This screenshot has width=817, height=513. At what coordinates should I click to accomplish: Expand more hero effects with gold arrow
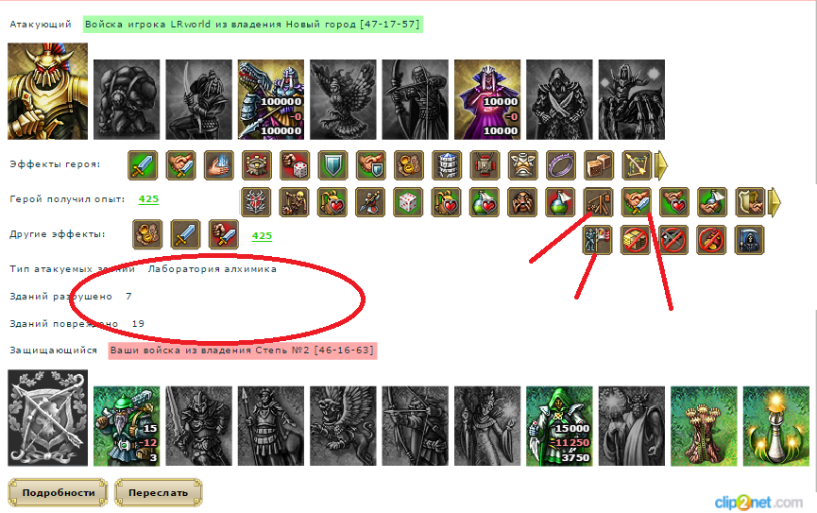661,165
